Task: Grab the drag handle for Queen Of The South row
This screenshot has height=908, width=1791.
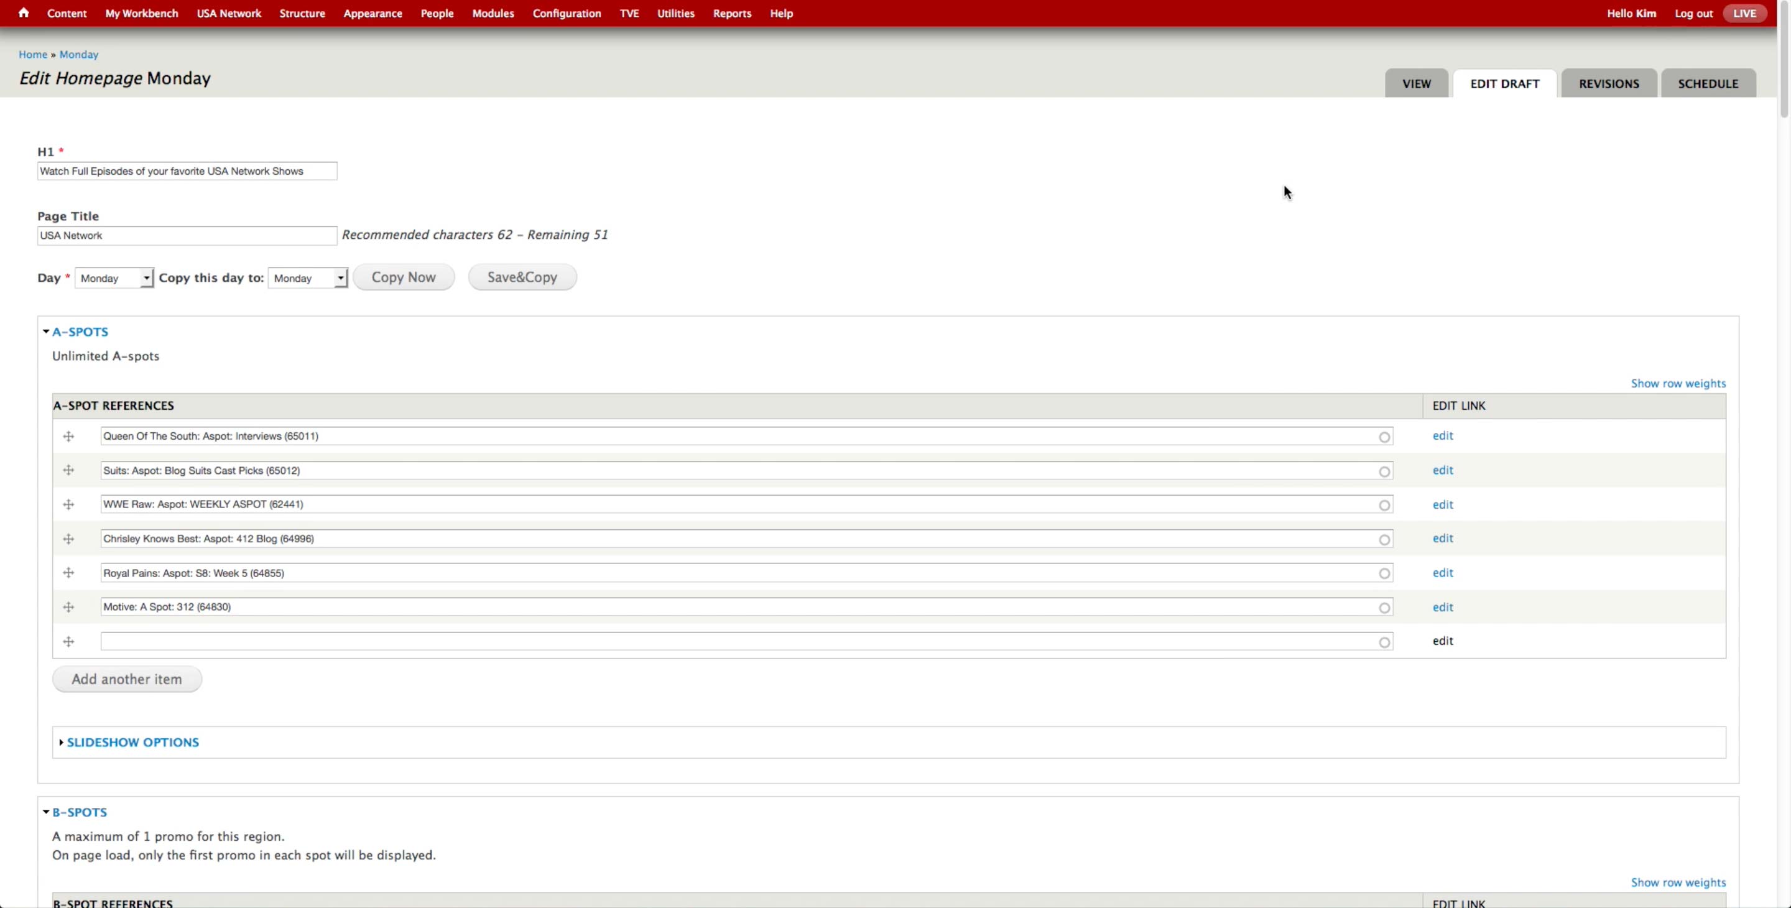Action: [x=68, y=437]
